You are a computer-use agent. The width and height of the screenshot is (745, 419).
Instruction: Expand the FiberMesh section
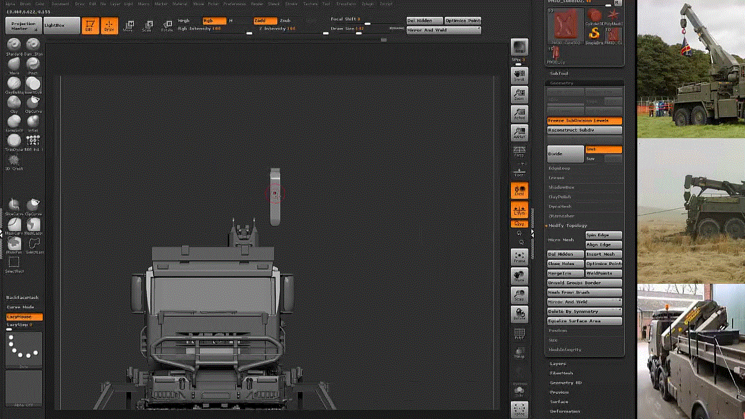coord(561,373)
